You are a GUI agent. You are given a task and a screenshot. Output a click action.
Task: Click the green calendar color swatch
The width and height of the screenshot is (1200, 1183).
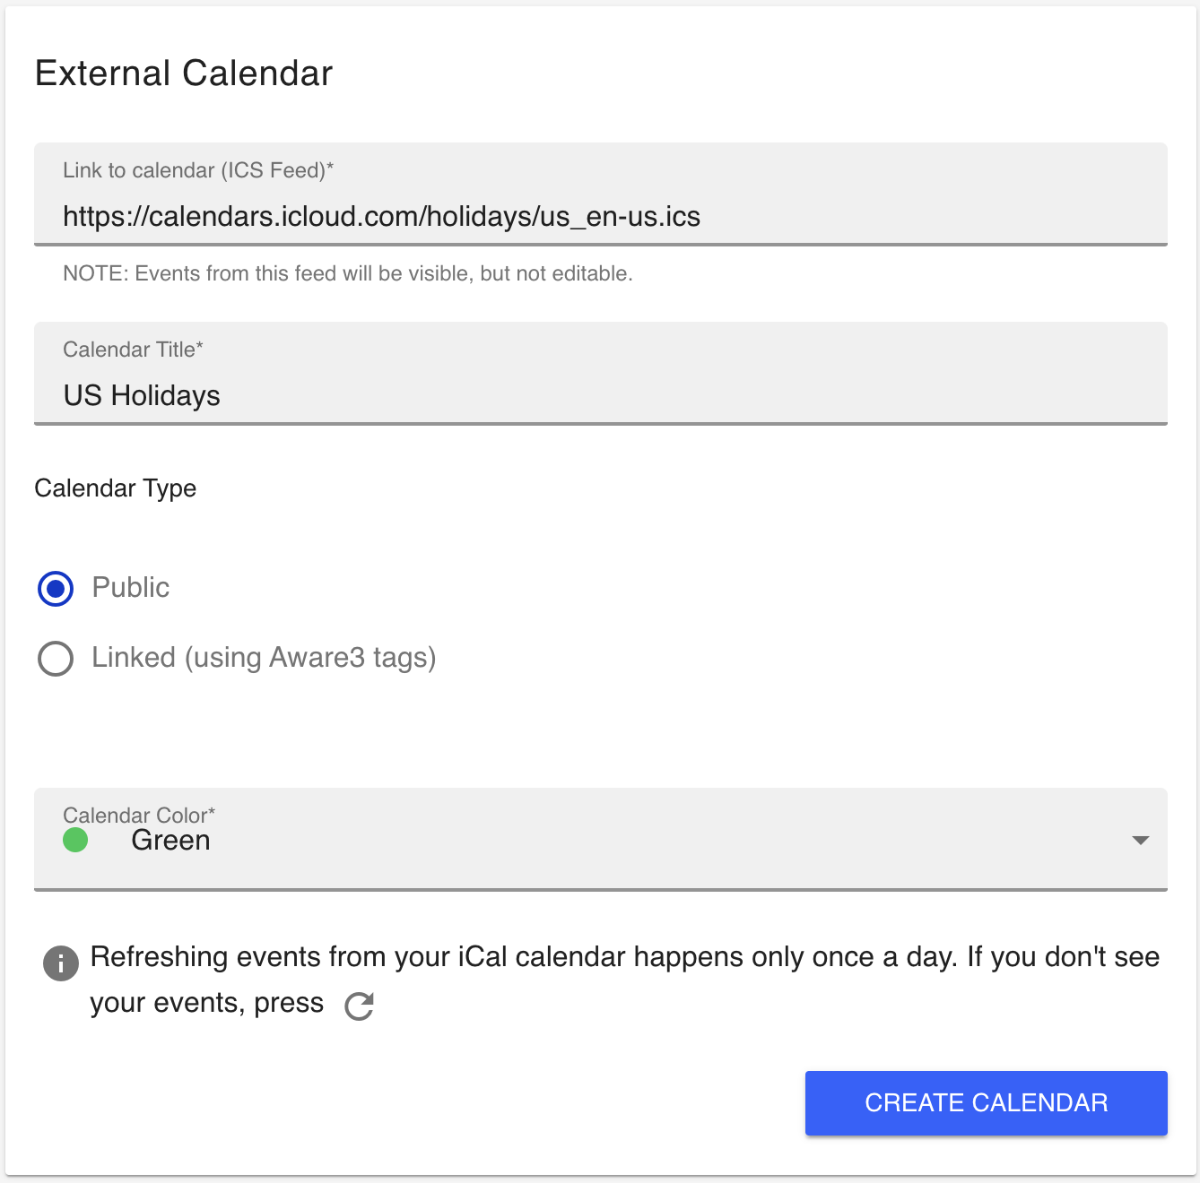(76, 841)
